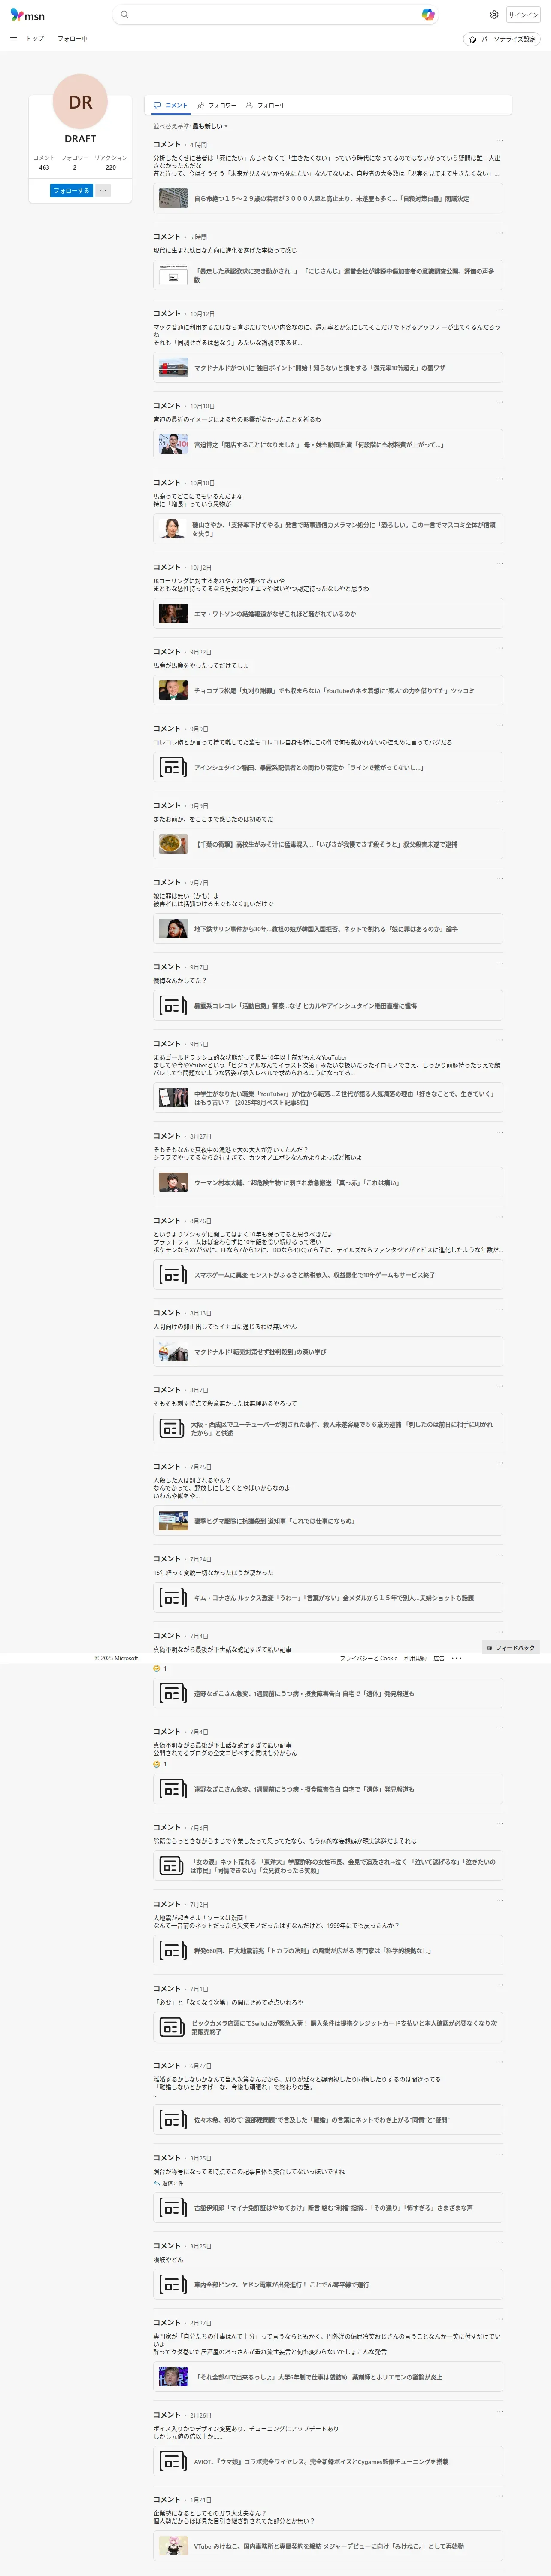Screen dimensions: 551x2576
Task: Open the 宮迫博之 閉店 article thumbnail
Action: (x=173, y=445)
